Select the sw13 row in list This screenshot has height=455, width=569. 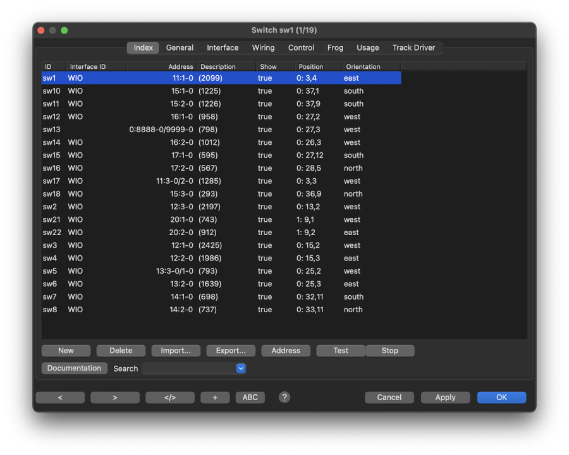point(221,130)
